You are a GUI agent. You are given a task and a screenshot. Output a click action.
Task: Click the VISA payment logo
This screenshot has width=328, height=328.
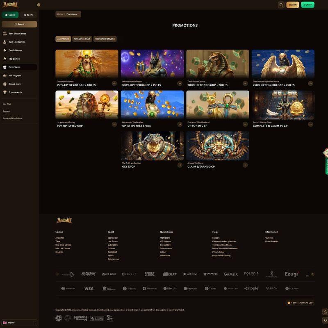coord(89,289)
